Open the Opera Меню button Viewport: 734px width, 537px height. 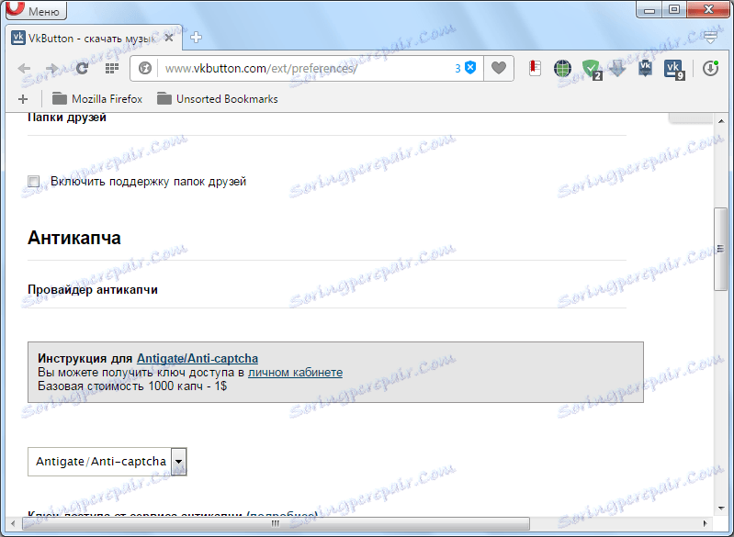(36, 10)
